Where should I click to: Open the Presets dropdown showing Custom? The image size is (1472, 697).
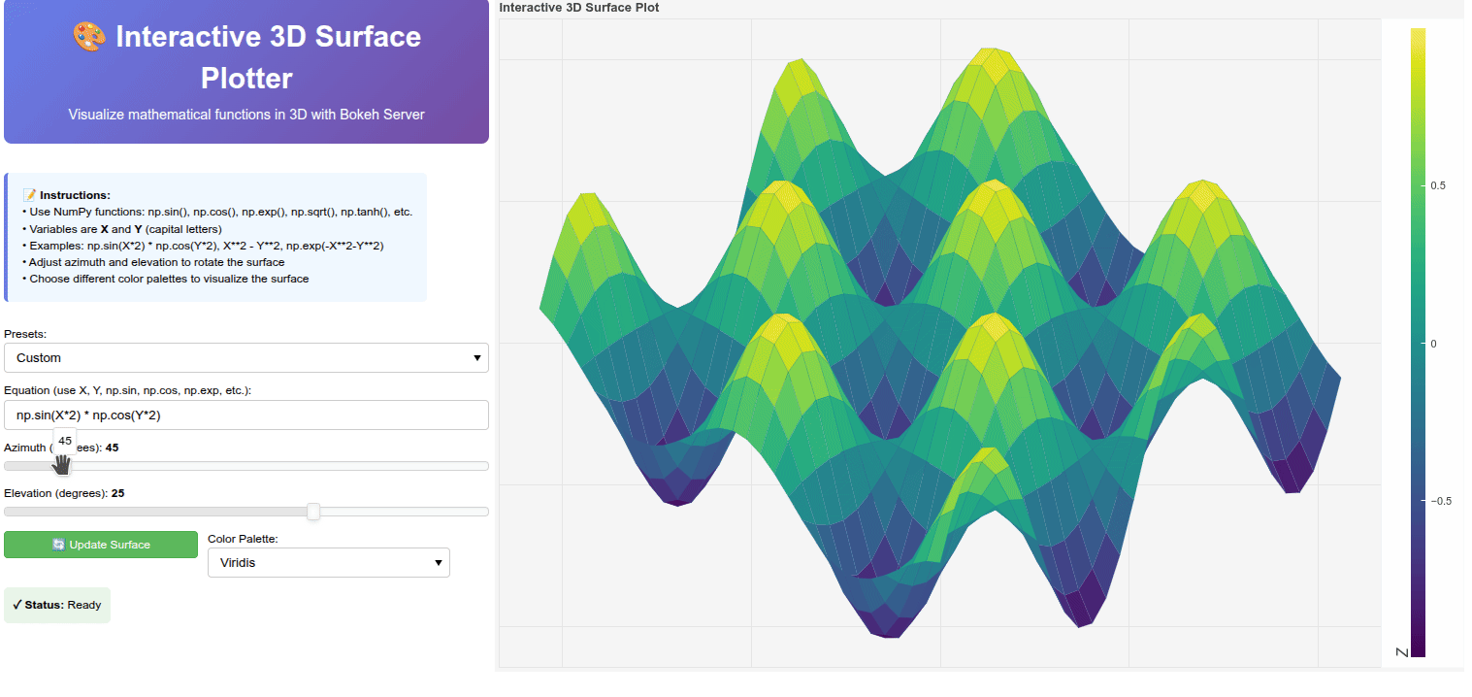(246, 357)
